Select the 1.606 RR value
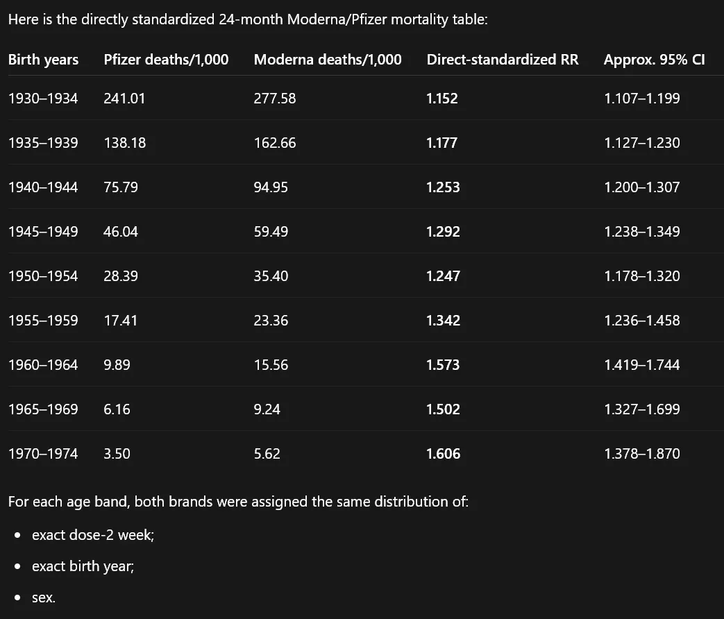This screenshot has width=724, height=619. point(443,453)
